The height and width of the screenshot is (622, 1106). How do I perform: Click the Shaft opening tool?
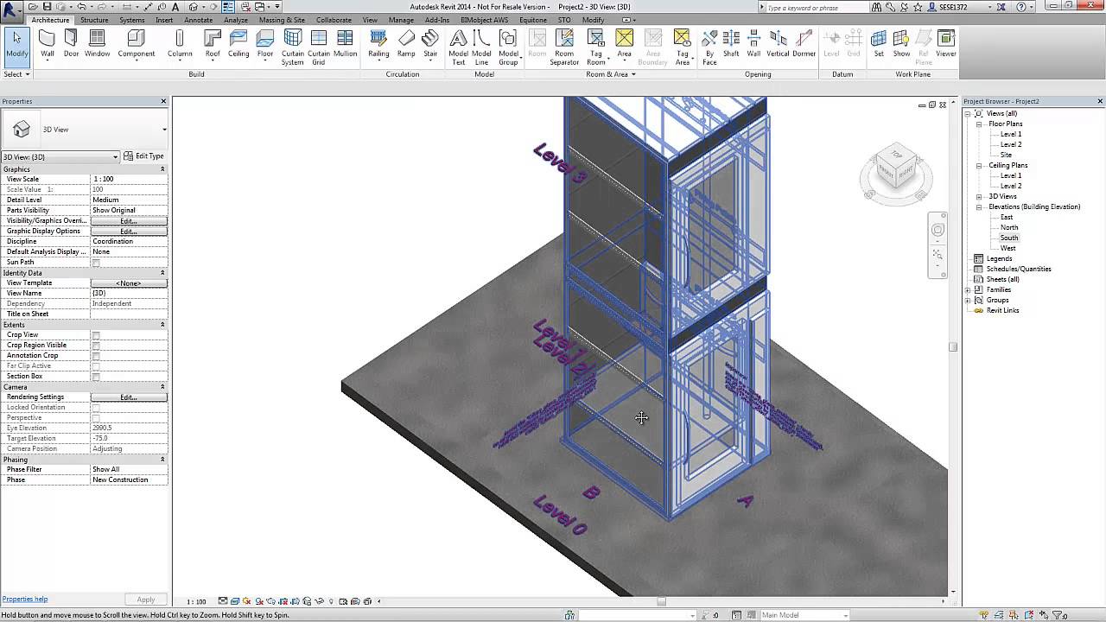click(x=731, y=43)
